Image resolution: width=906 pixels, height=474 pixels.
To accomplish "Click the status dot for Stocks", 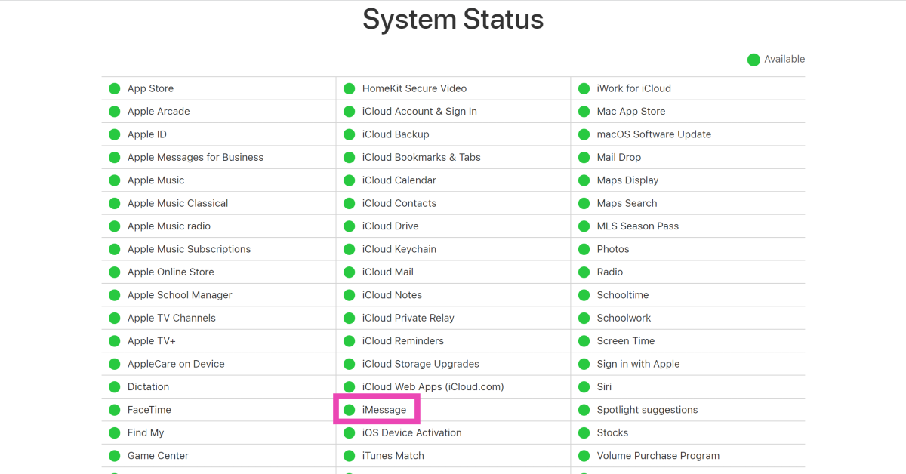I will tap(584, 433).
